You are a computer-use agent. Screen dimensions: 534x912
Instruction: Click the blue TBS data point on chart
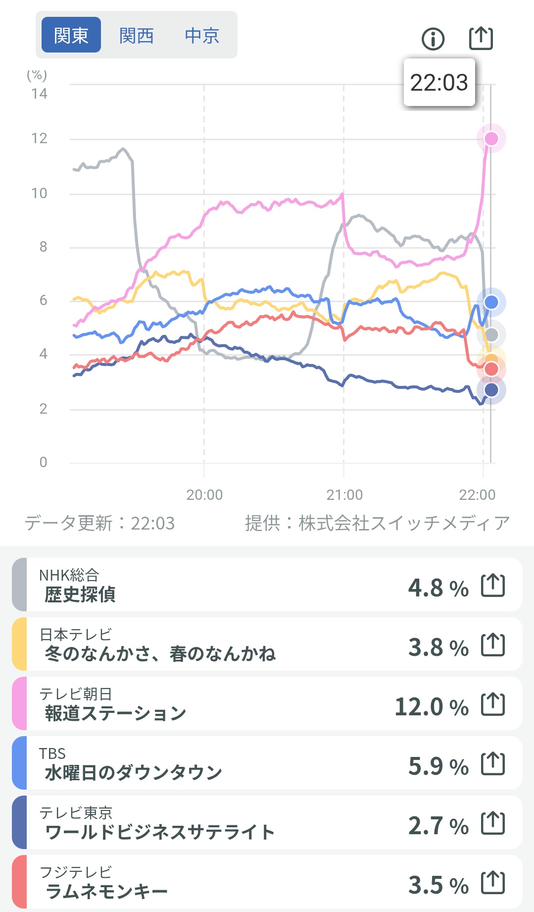point(491,302)
